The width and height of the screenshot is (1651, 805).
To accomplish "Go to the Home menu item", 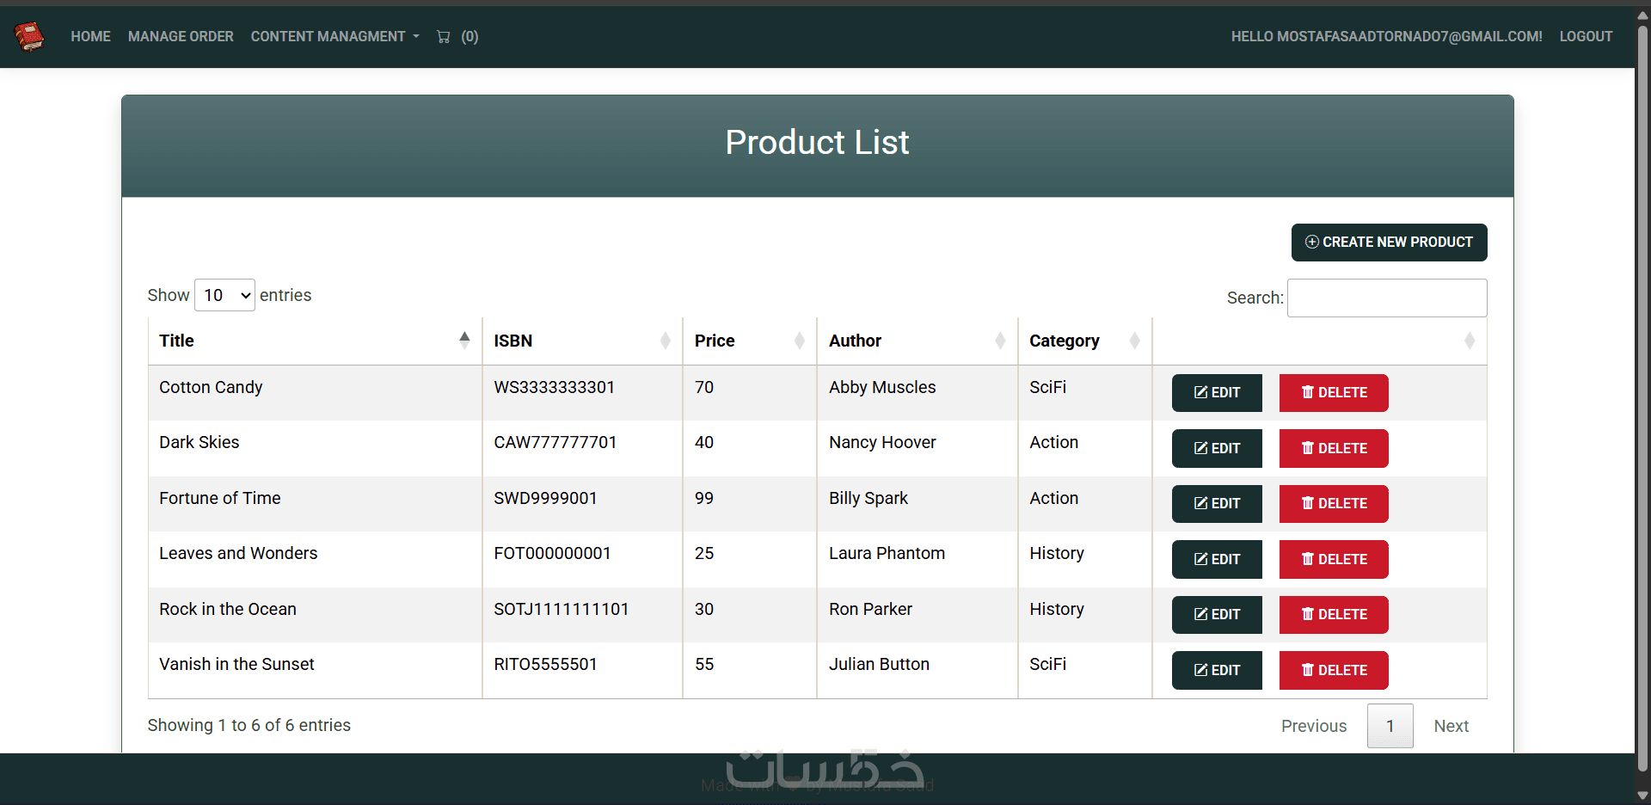I will click(x=90, y=36).
